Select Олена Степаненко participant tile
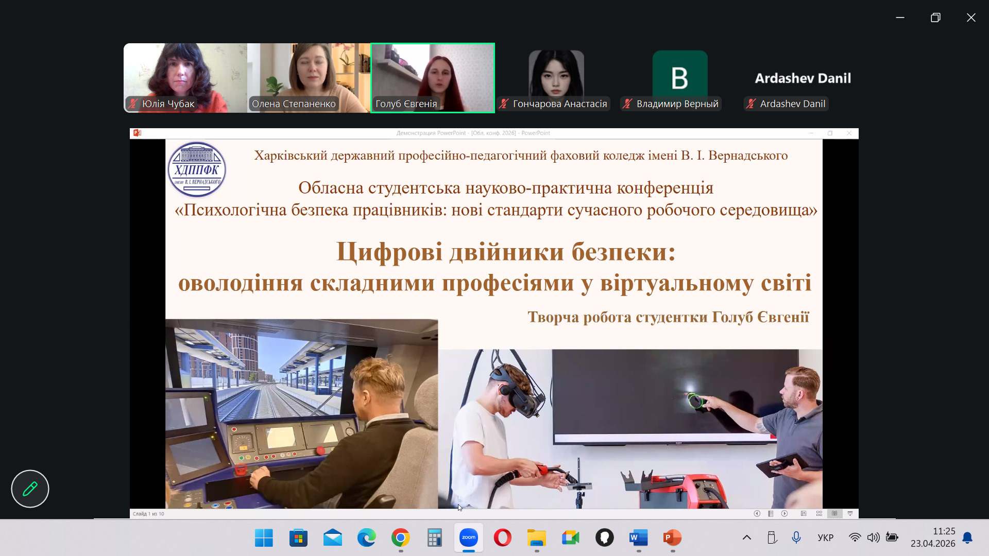Screen dimensions: 989x556 click(x=309, y=77)
